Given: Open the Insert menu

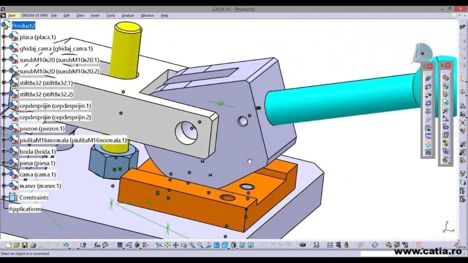Looking at the screenshot, I should (95, 16).
